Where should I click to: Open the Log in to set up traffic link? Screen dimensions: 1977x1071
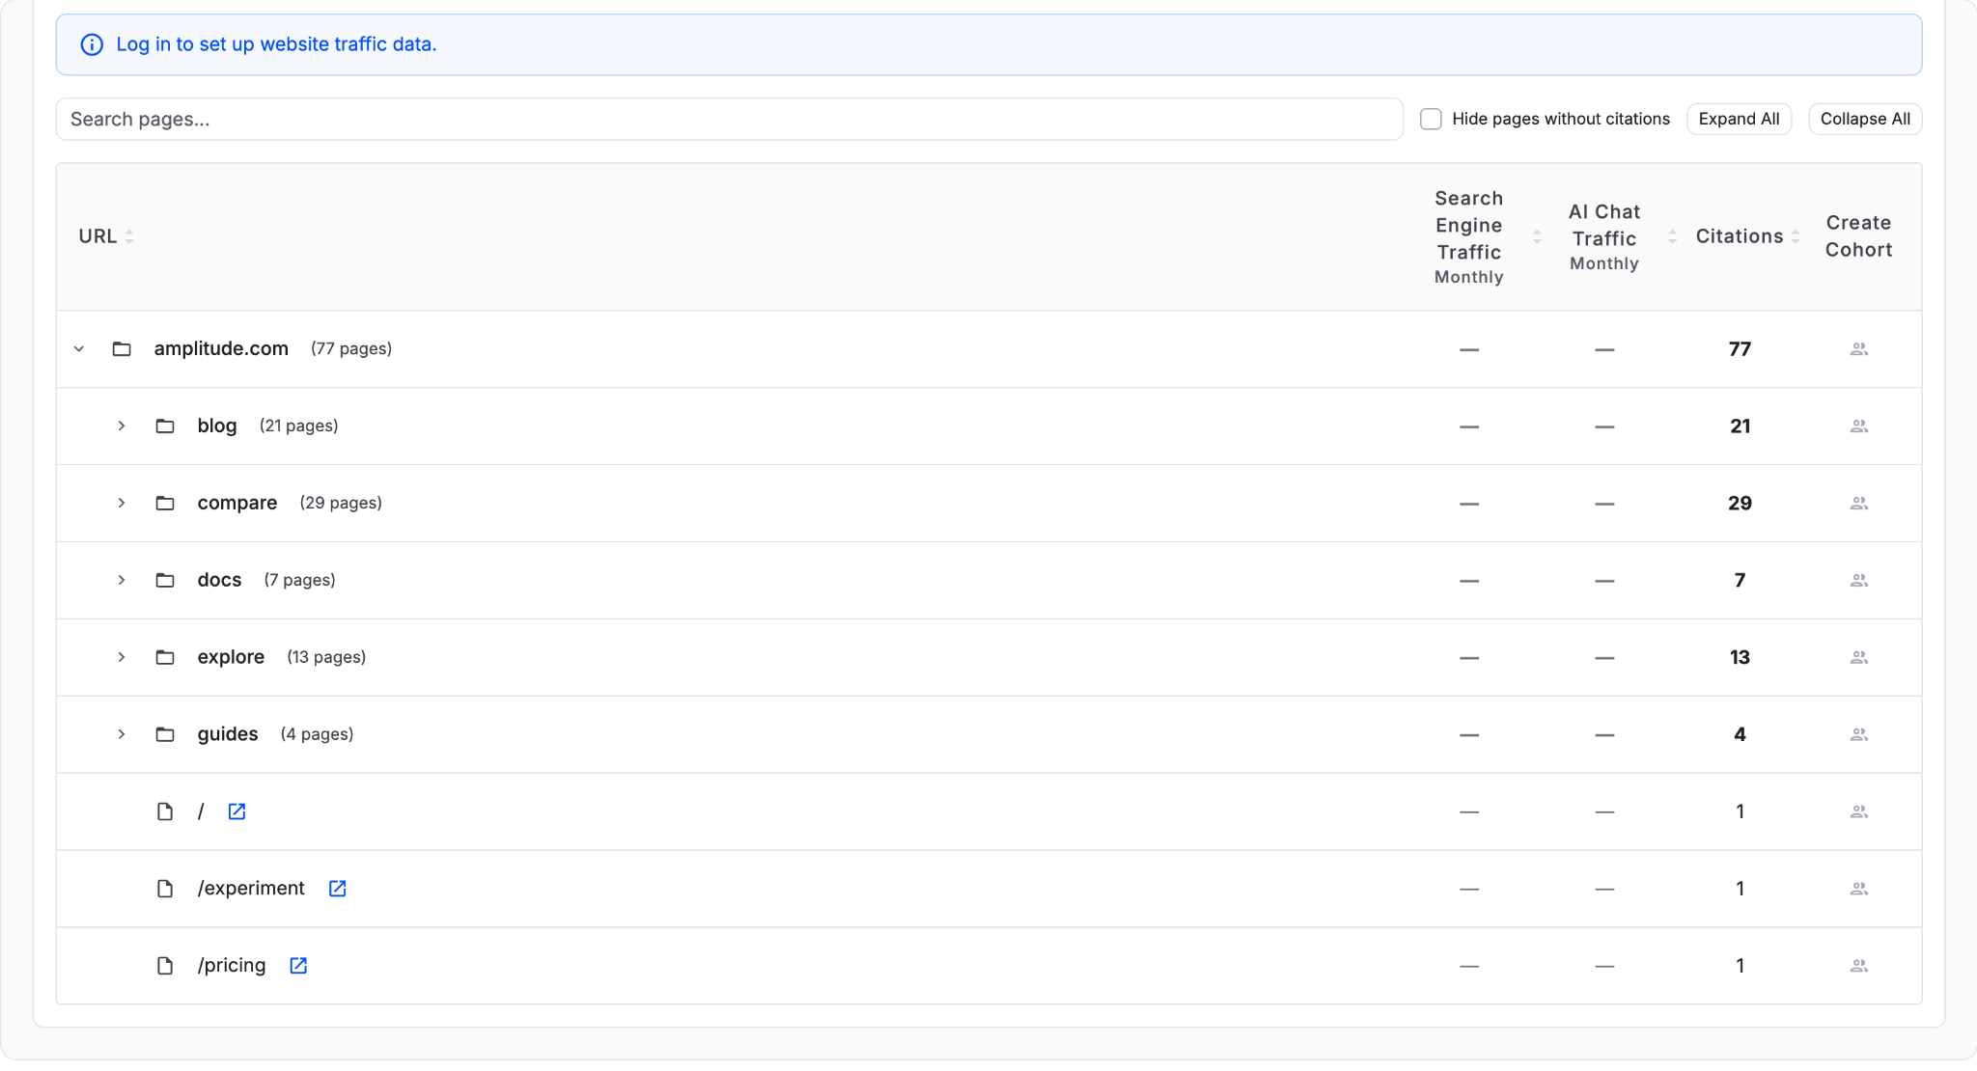276,44
